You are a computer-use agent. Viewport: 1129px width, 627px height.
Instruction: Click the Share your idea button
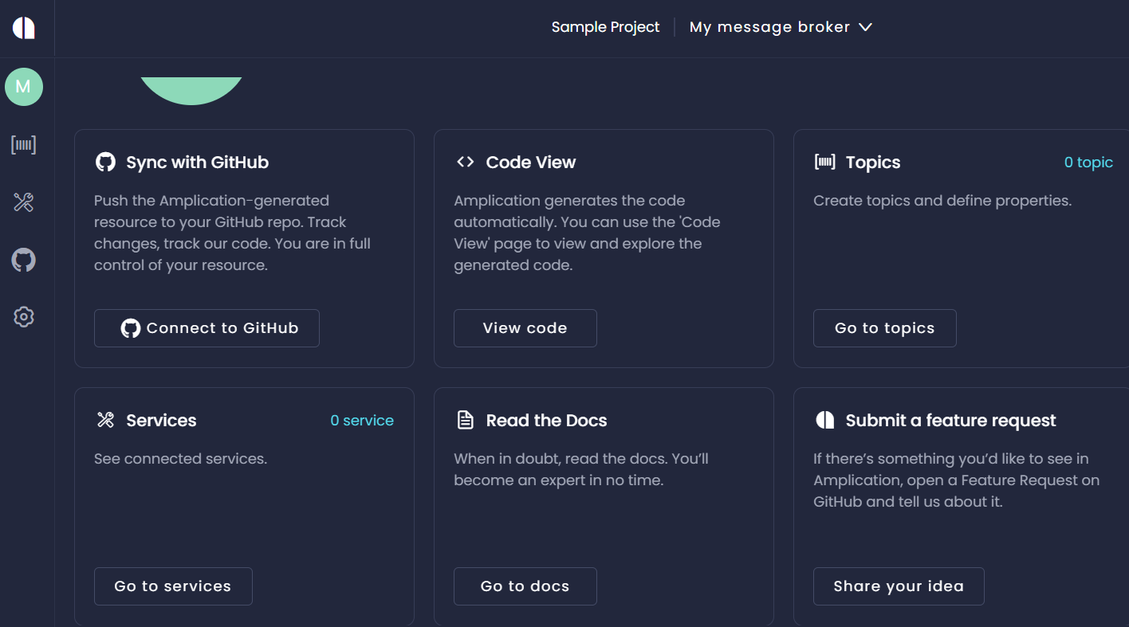899,586
